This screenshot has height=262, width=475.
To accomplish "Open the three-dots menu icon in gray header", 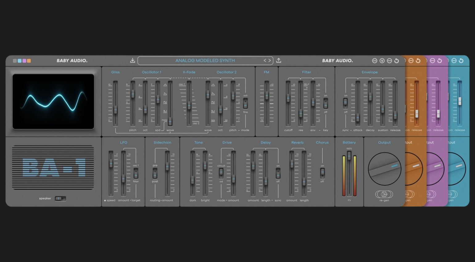I will (389, 61).
